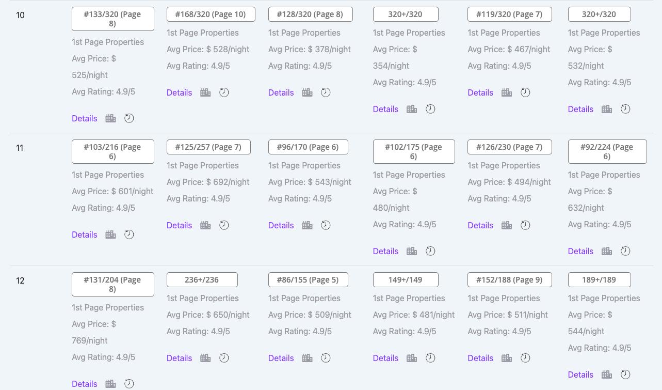Select 320+/320 badge above $354/night price
This screenshot has height=390, width=662.
(x=406, y=14)
